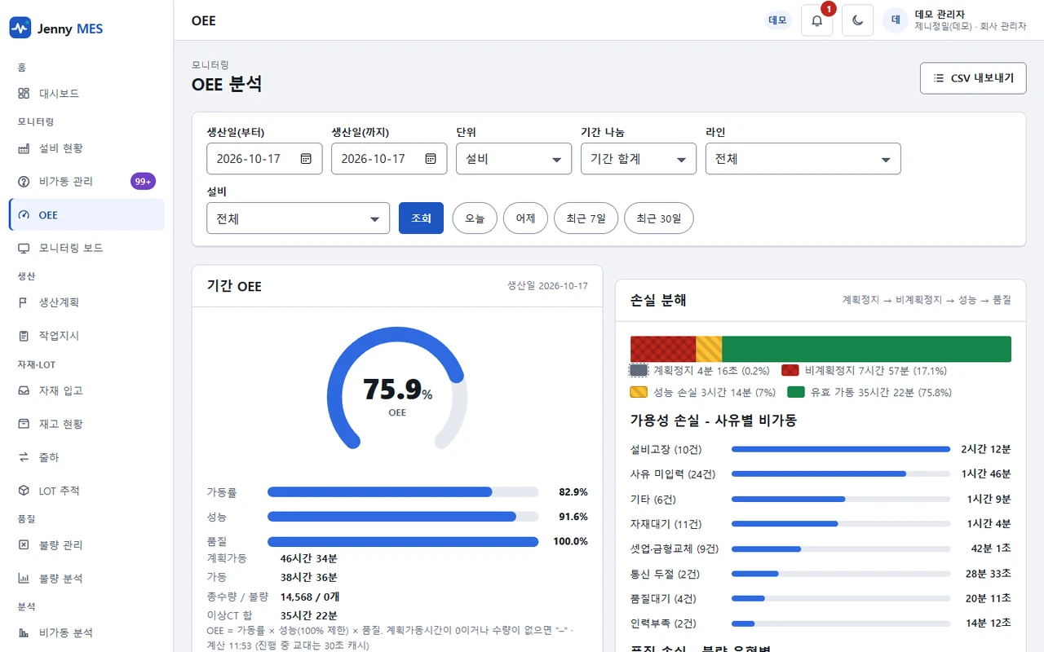Click the 모니터링 보드 monitor icon

tap(24, 248)
